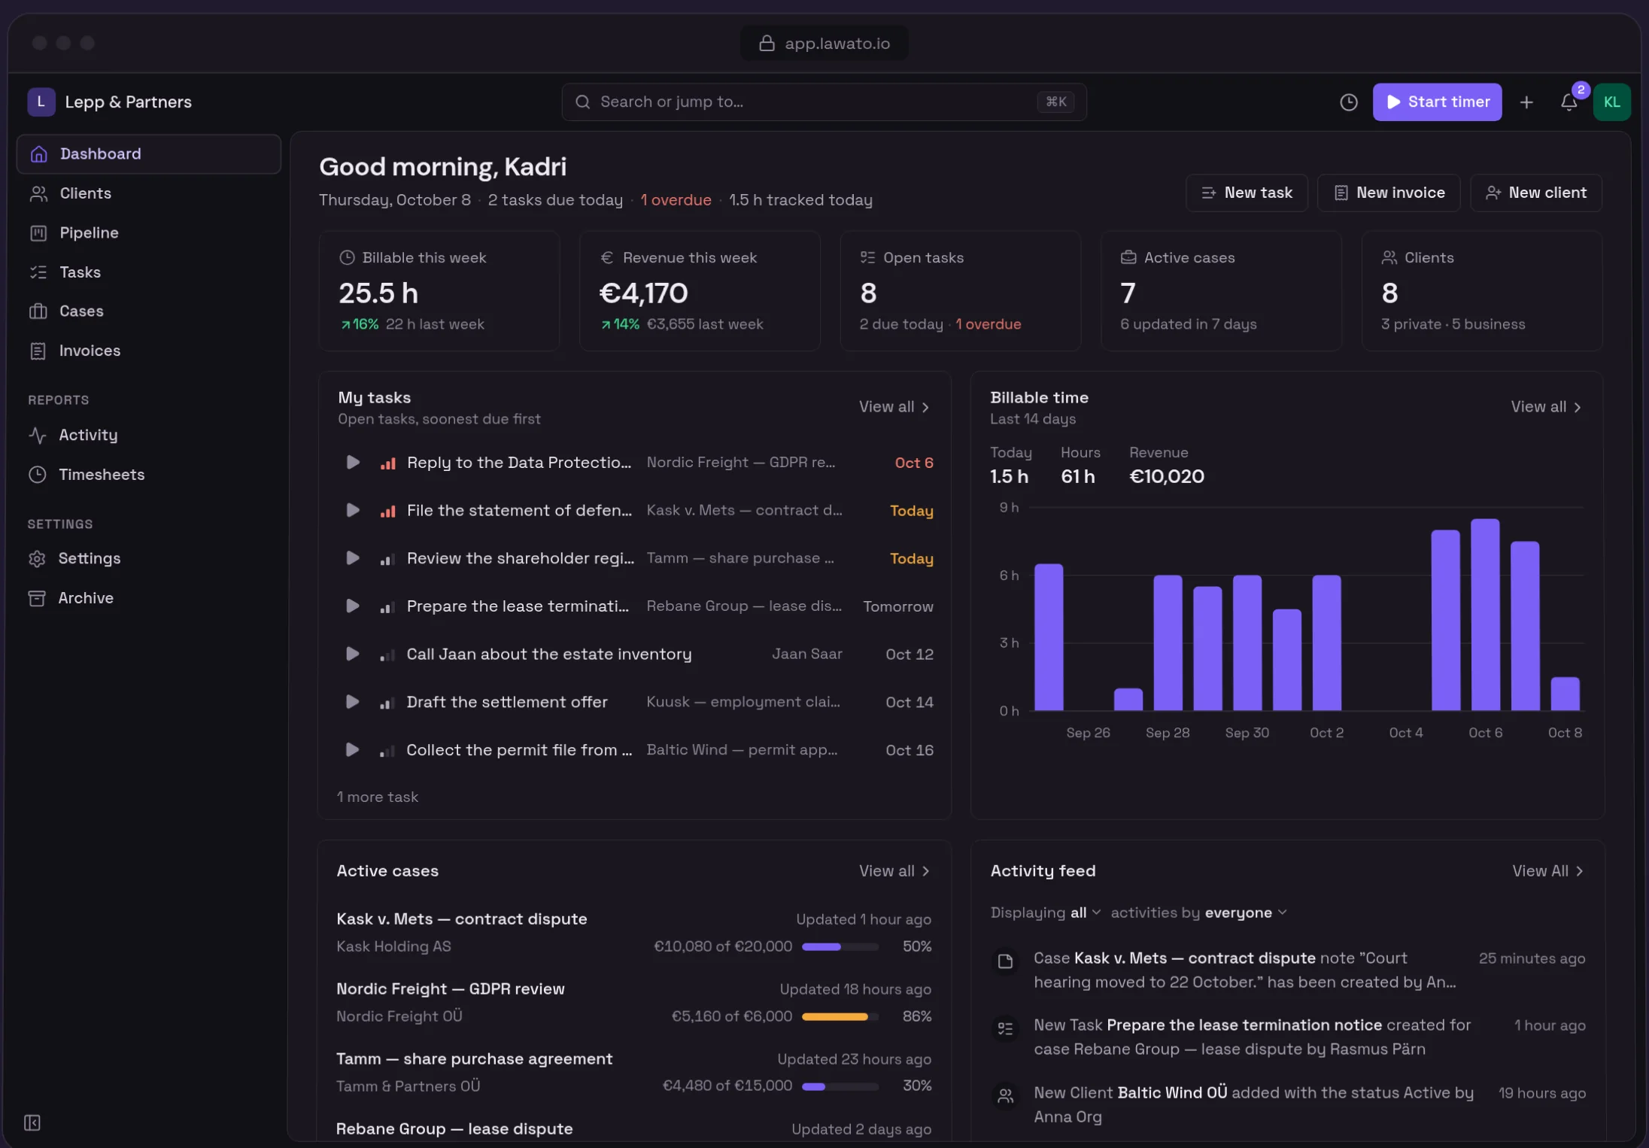Start timer for Reply to the Data Protection task
This screenshot has height=1148, width=1649.
[x=352, y=462]
